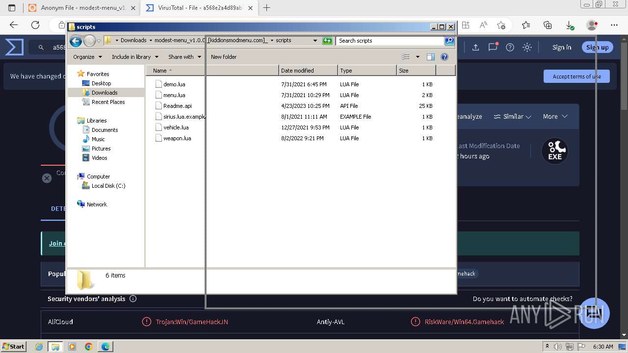Select Network in navigation pane
This screenshot has height=353, width=628.
pyautogui.click(x=97, y=204)
